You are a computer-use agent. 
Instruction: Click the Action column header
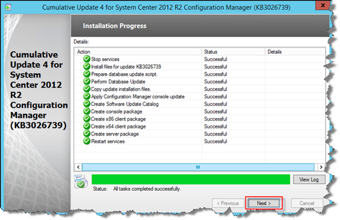[x=138, y=52]
